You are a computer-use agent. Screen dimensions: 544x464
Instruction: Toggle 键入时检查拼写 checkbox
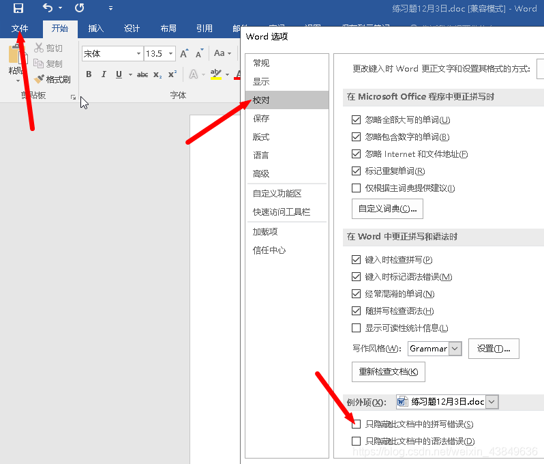click(x=356, y=259)
